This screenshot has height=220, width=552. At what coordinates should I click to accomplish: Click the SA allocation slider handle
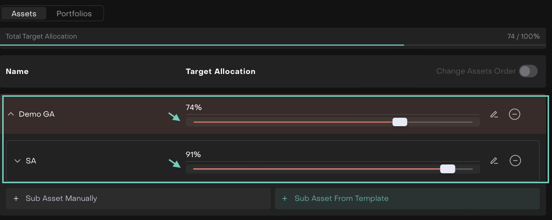[447, 169]
